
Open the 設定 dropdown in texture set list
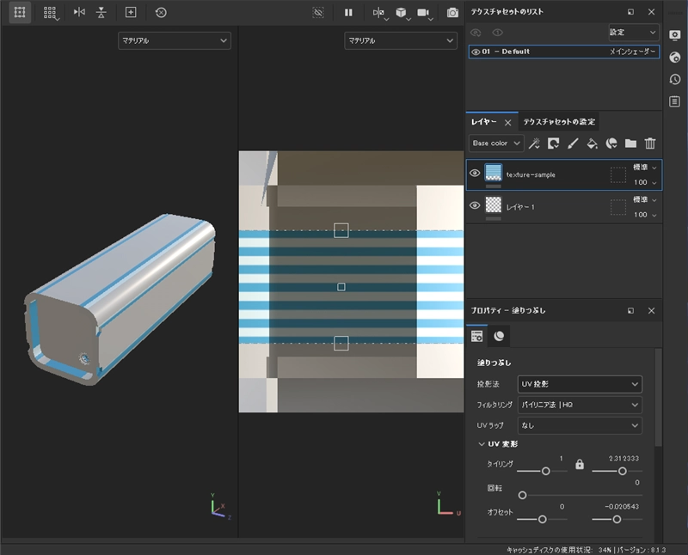click(x=634, y=33)
